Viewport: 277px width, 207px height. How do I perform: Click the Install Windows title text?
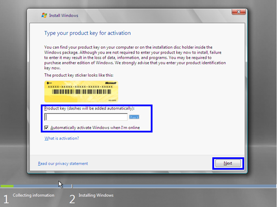[63, 16]
